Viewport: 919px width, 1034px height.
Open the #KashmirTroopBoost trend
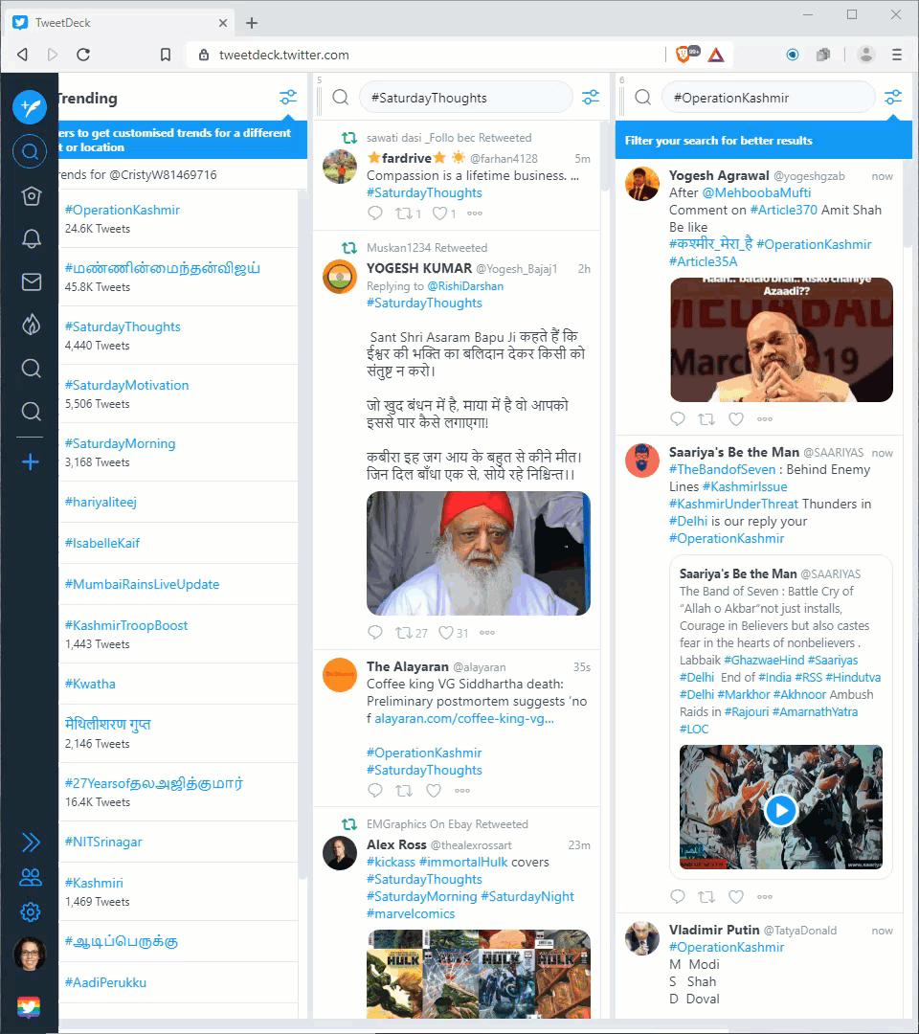(126, 625)
